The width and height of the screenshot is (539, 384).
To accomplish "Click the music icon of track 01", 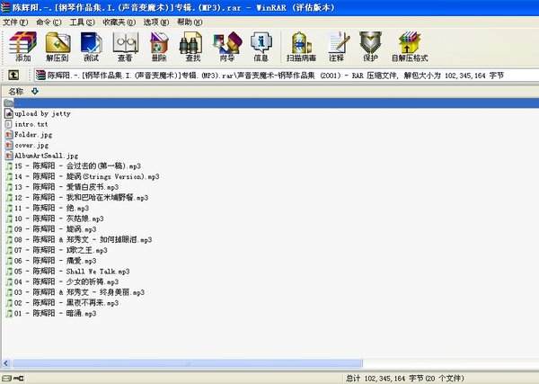I will pos(9,314).
